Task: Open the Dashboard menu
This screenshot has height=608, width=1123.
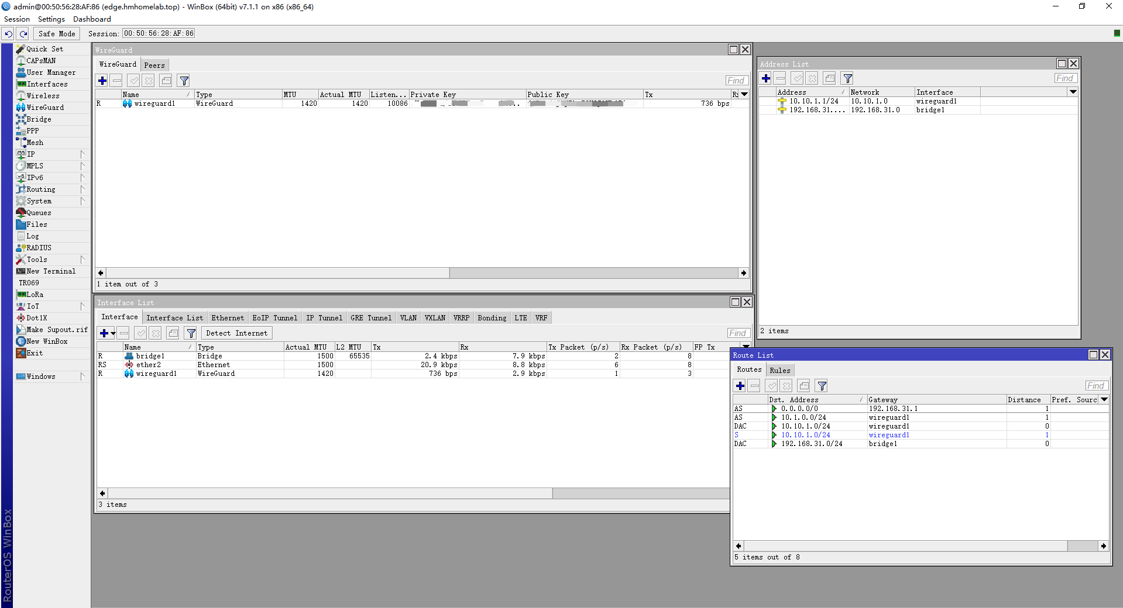Action: point(92,19)
